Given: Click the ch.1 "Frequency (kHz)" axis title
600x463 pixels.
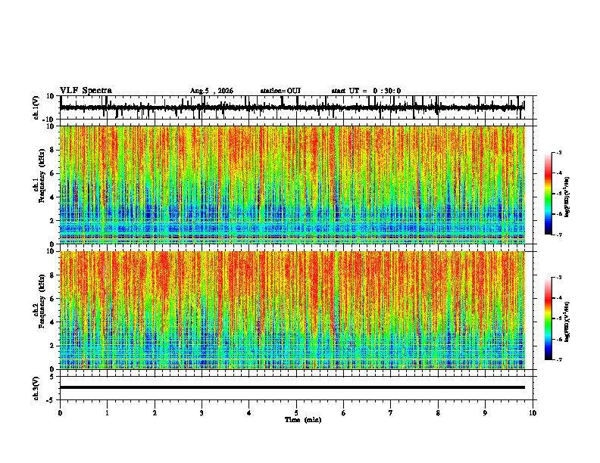Looking at the screenshot, I should [x=42, y=176].
